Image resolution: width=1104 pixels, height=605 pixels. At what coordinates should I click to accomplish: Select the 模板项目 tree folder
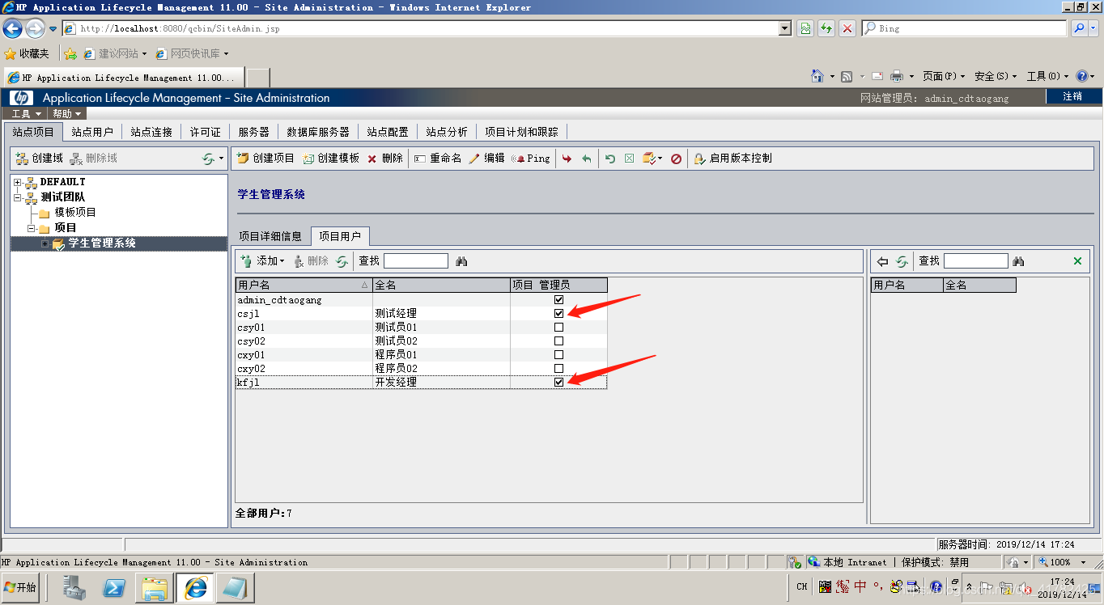click(75, 213)
